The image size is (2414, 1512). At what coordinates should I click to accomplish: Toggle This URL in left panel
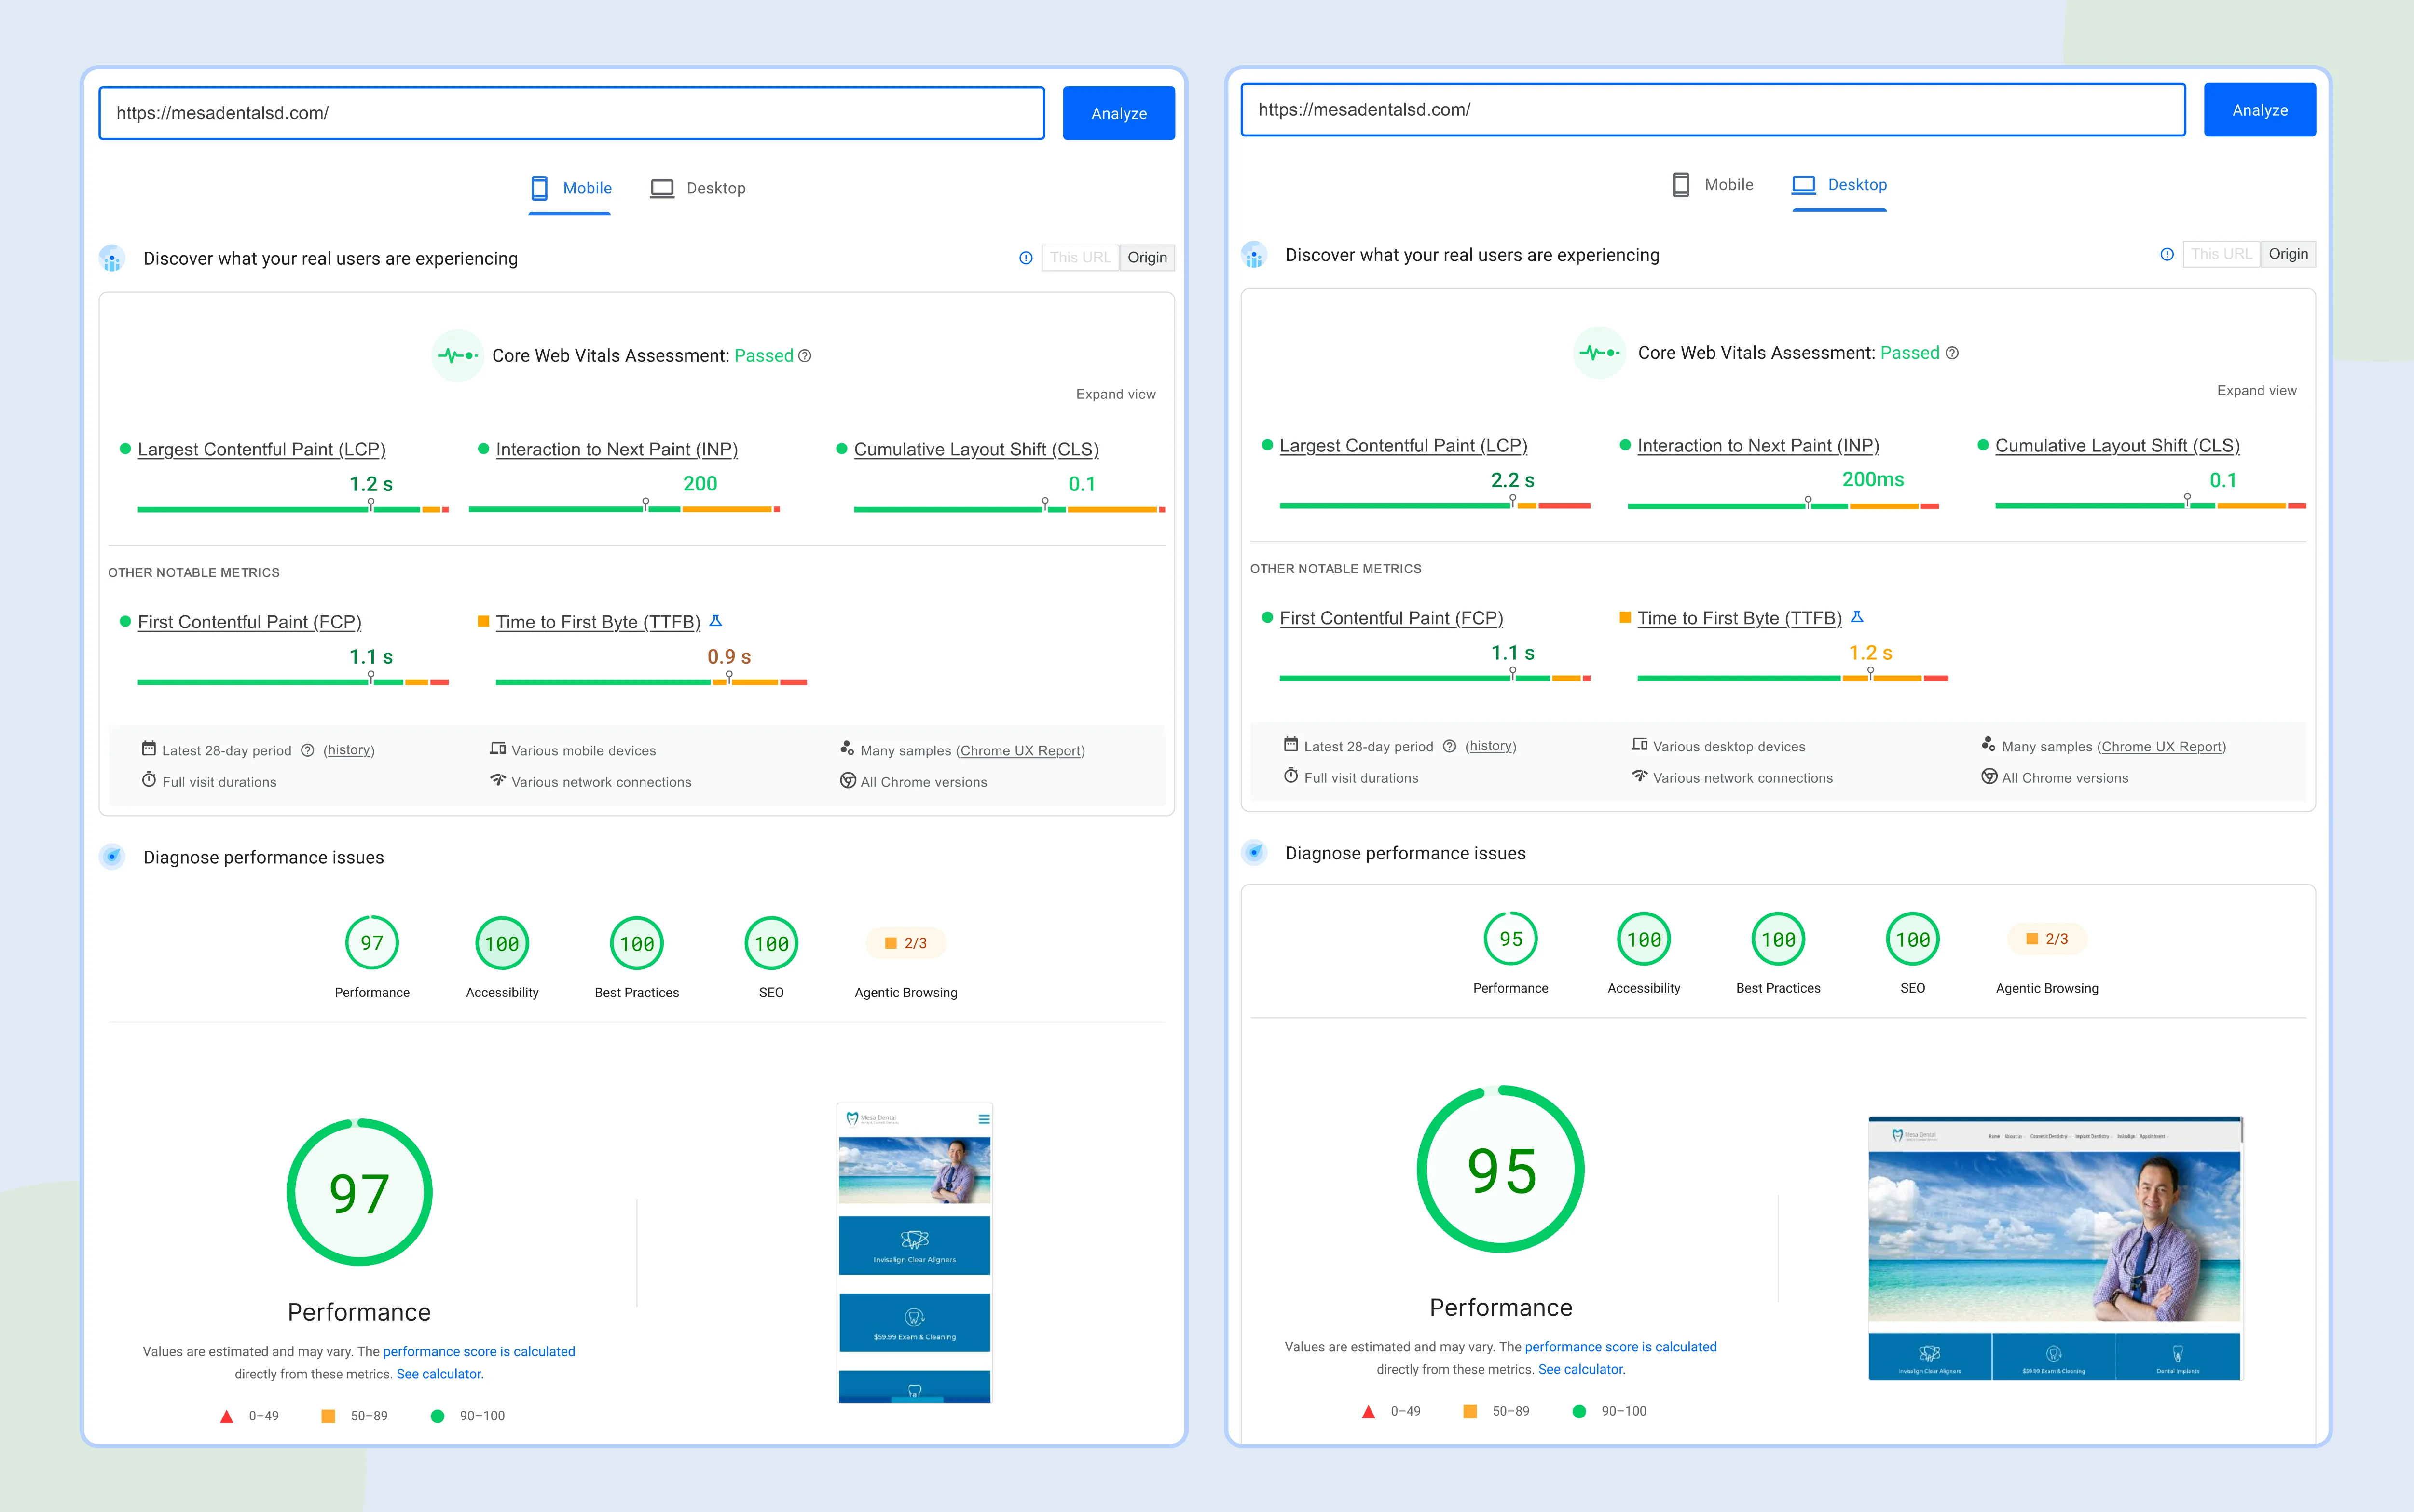pyautogui.click(x=1080, y=258)
